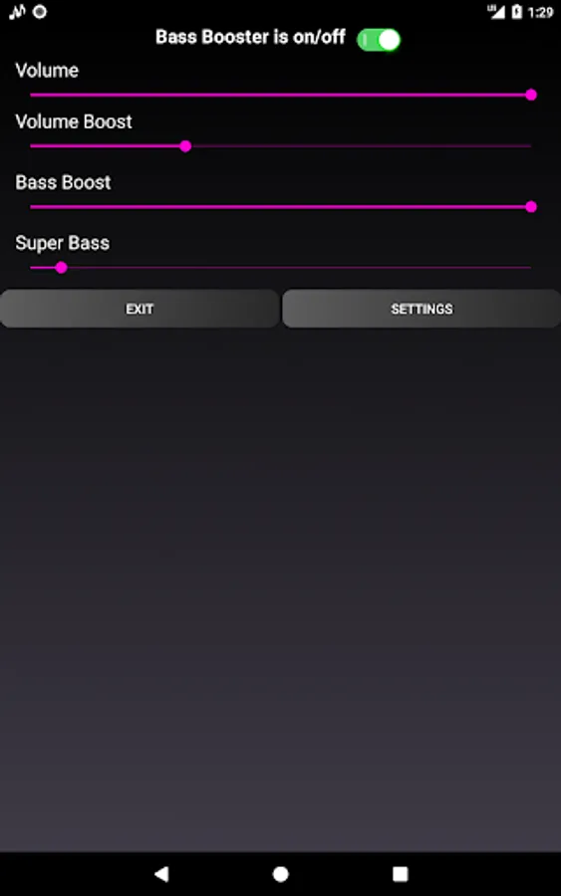Set Super Bass slider to maximum end
Screen dimensions: 561x896
pyautogui.click(x=531, y=268)
